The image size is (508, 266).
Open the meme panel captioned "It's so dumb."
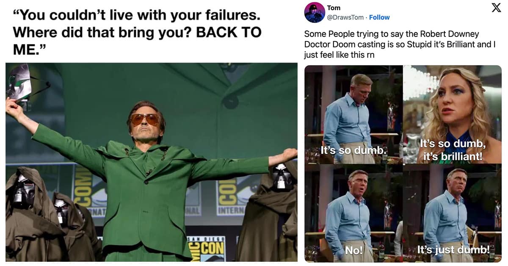[x=353, y=114]
